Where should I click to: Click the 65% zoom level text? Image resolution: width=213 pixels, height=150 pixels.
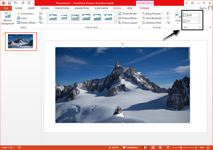202,148
